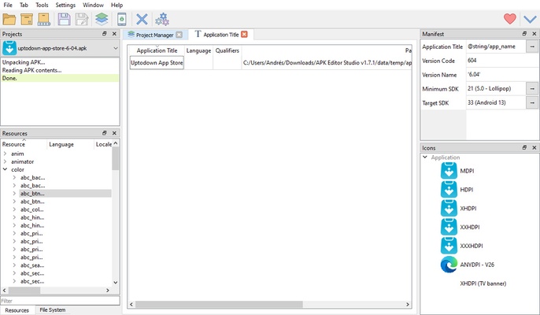
Task: Float the Manifest panel
Action: (524, 34)
